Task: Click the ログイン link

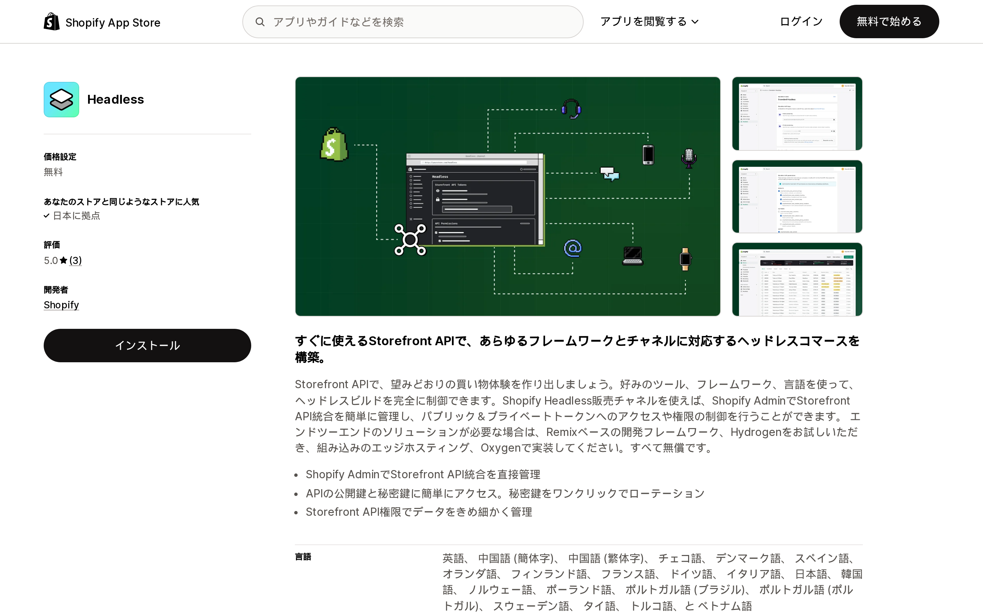Action: (801, 21)
